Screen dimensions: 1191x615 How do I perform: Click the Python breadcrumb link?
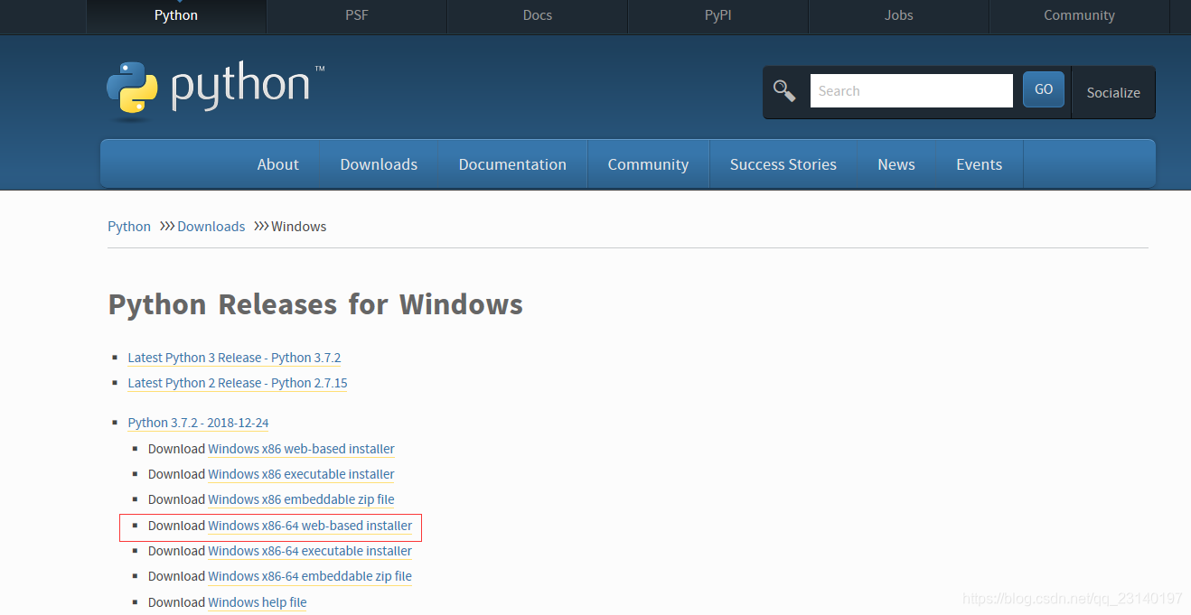point(129,226)
